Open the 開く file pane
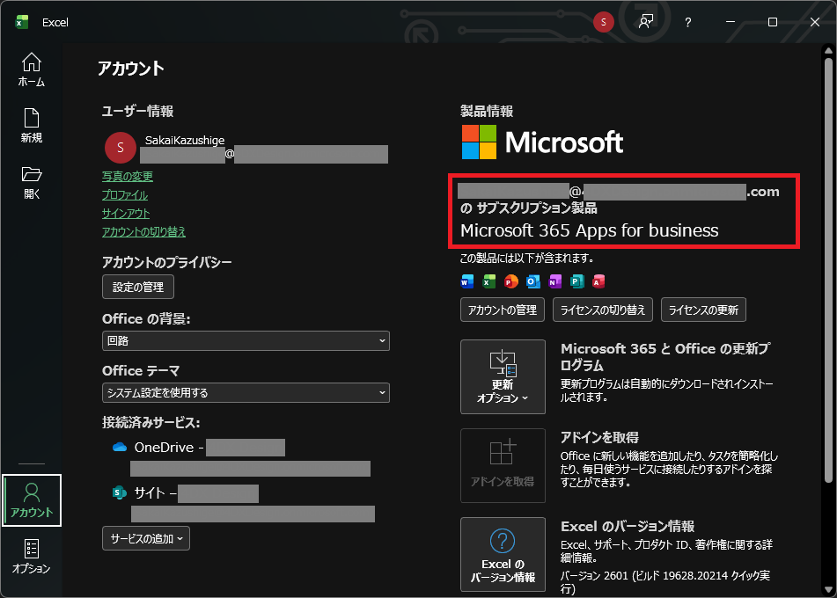Screen dimensions: 837x598 coord(32,182)
